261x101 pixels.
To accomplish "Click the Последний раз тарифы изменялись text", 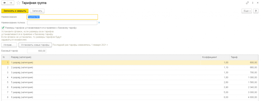I will pos(80,45).
